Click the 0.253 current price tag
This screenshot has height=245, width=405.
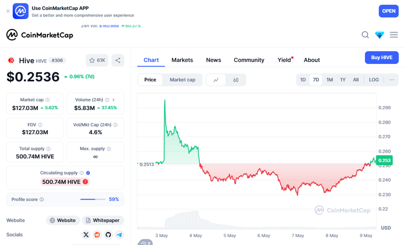point(384,161)
